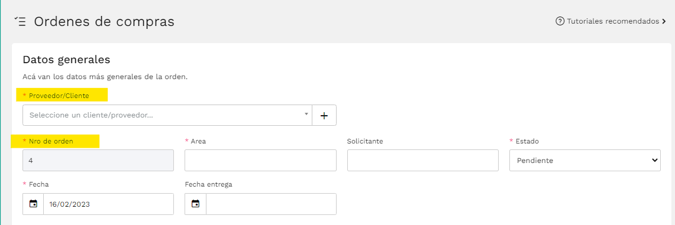Open the calendar icon beside Fecha
The image size is (675, 225).
click(33, 204)
